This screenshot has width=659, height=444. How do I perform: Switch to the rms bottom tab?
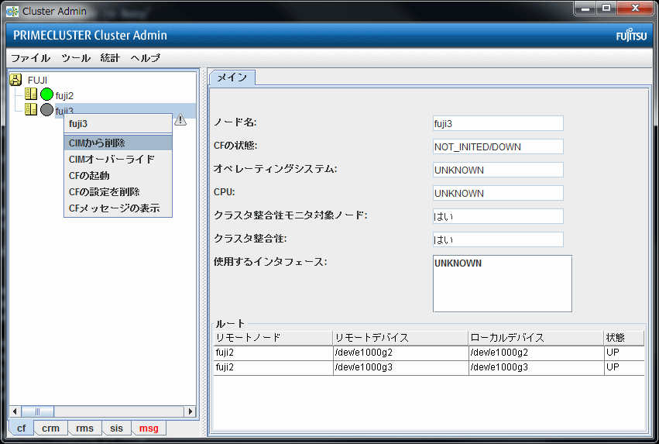click(x=84, y=428)
